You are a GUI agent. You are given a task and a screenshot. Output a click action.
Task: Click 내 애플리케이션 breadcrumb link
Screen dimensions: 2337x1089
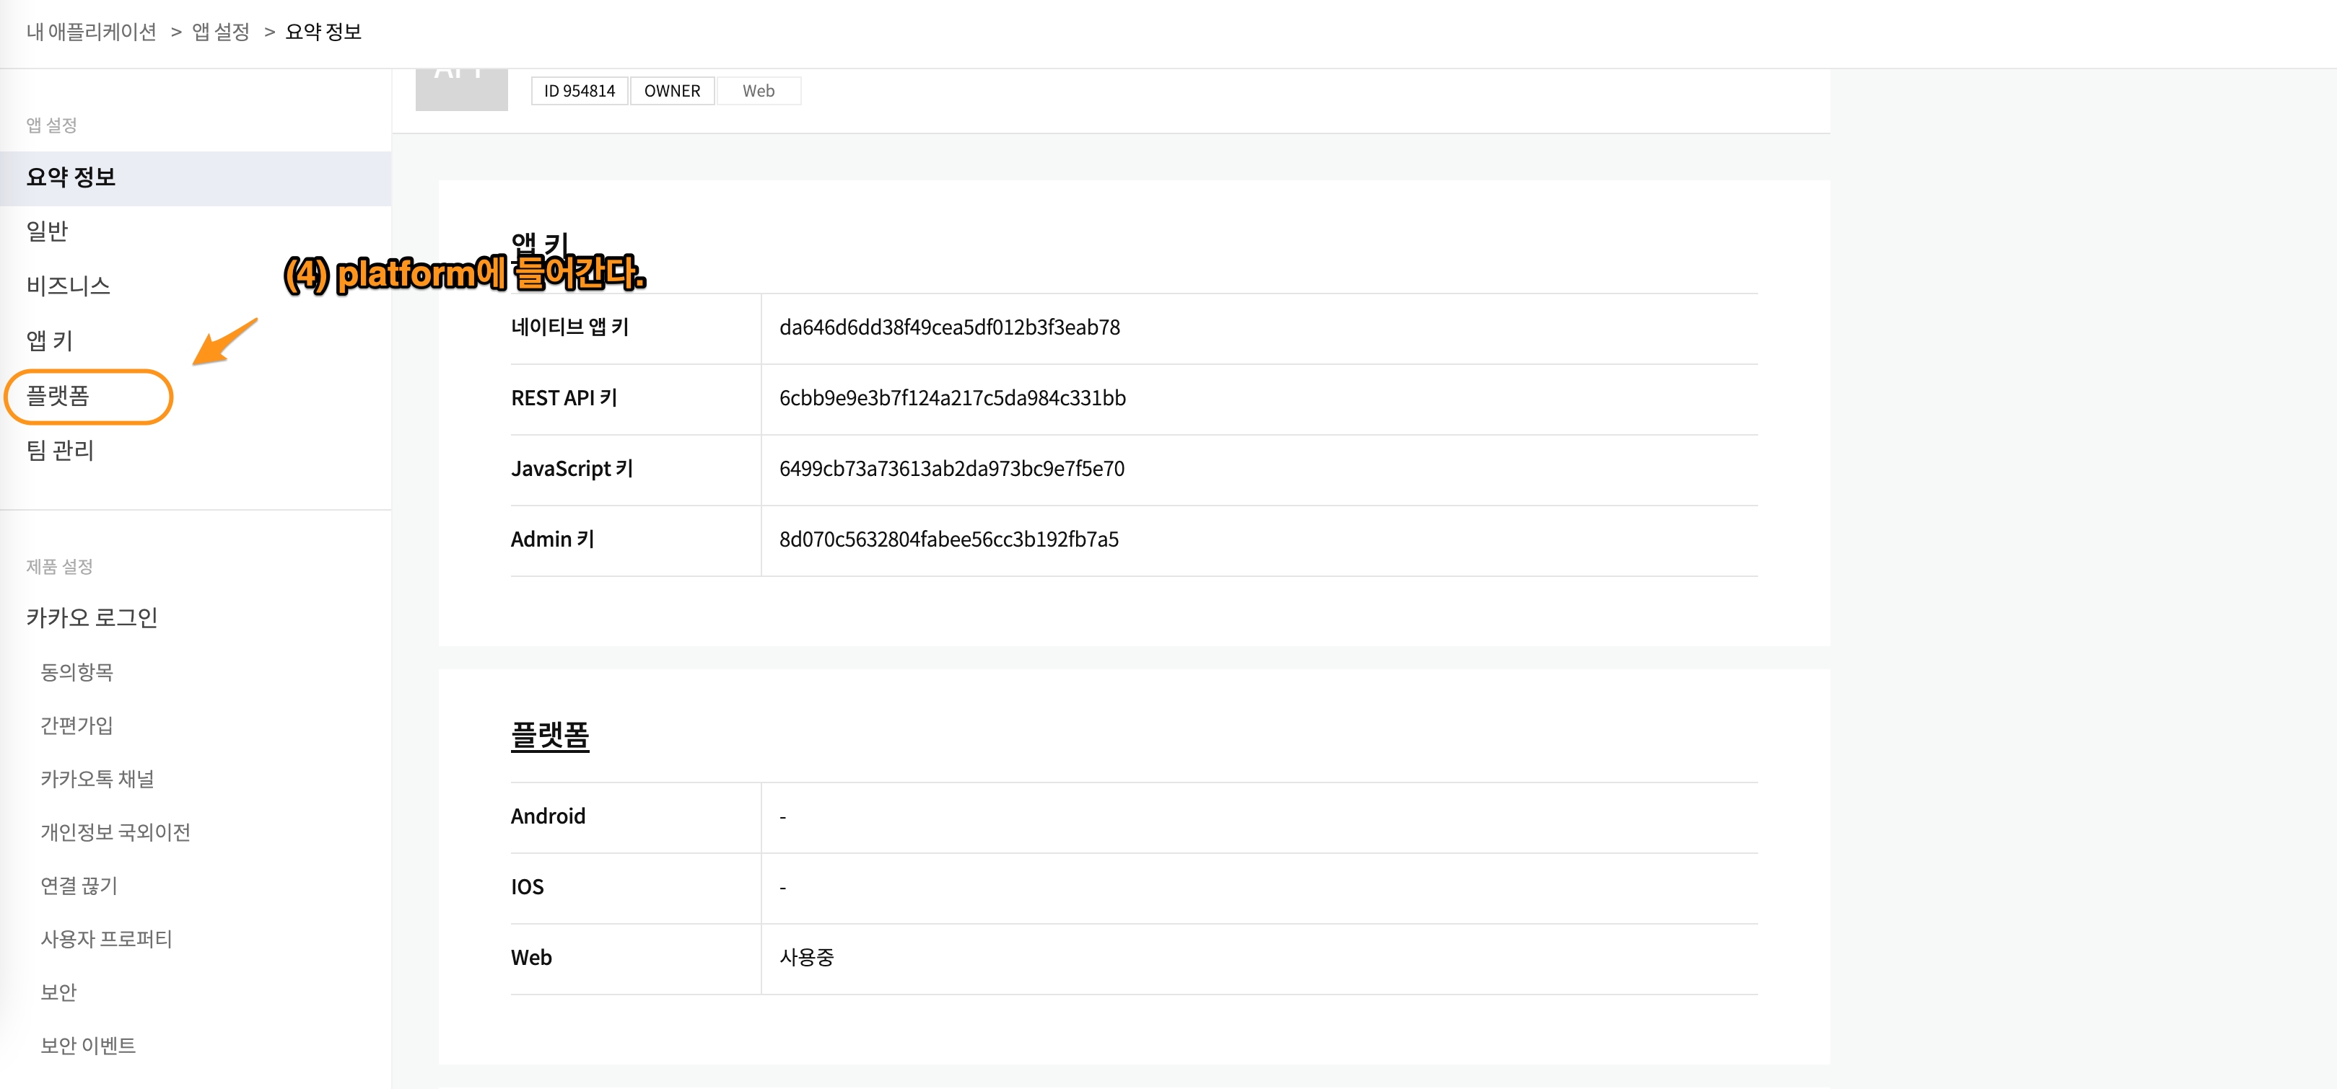(91, 32)
